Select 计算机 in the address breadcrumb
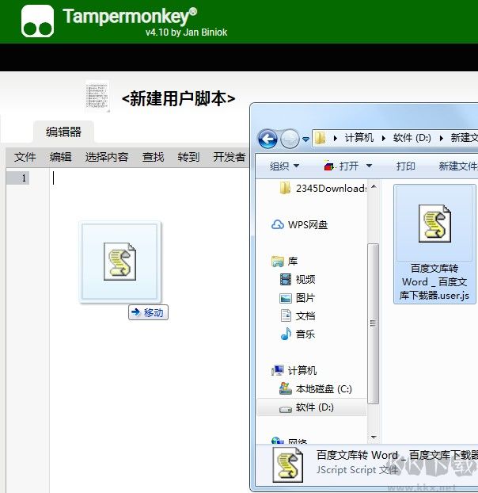Image resolution: width=478 pixels, height=493 pixels. coord(359,138)
